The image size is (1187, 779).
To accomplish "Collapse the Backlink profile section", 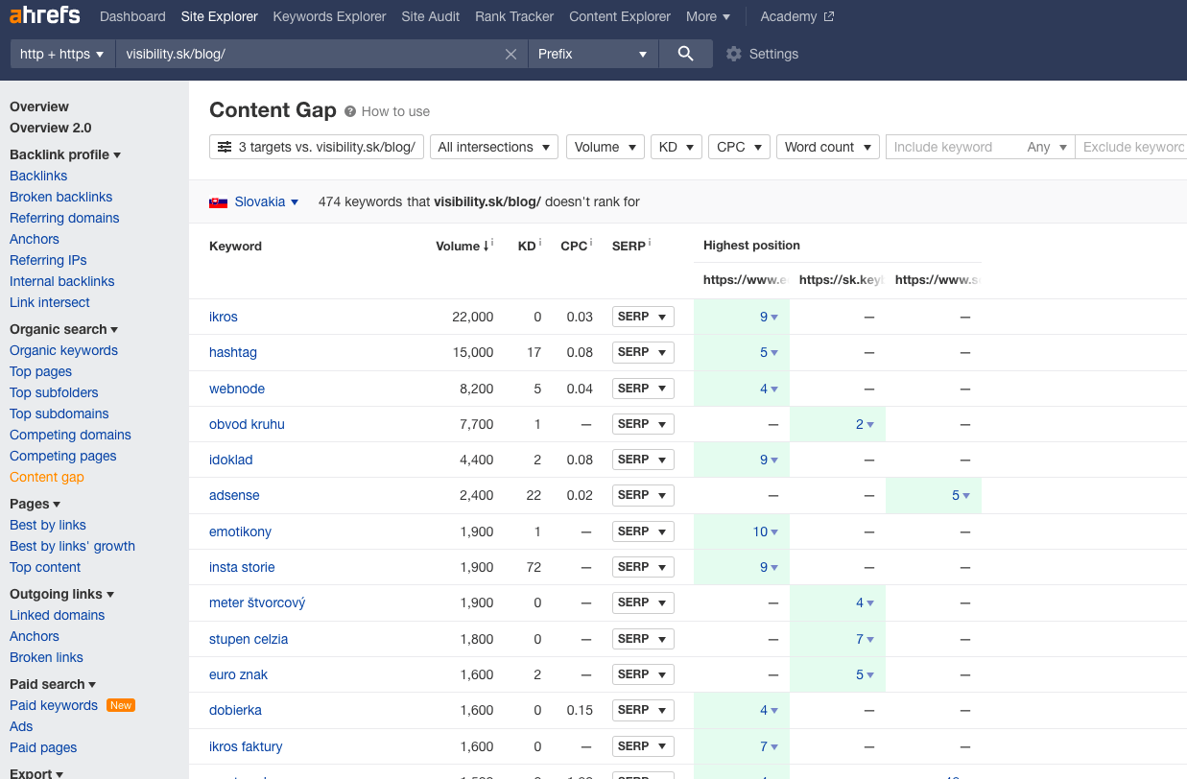I will click(x=65, y=154).
